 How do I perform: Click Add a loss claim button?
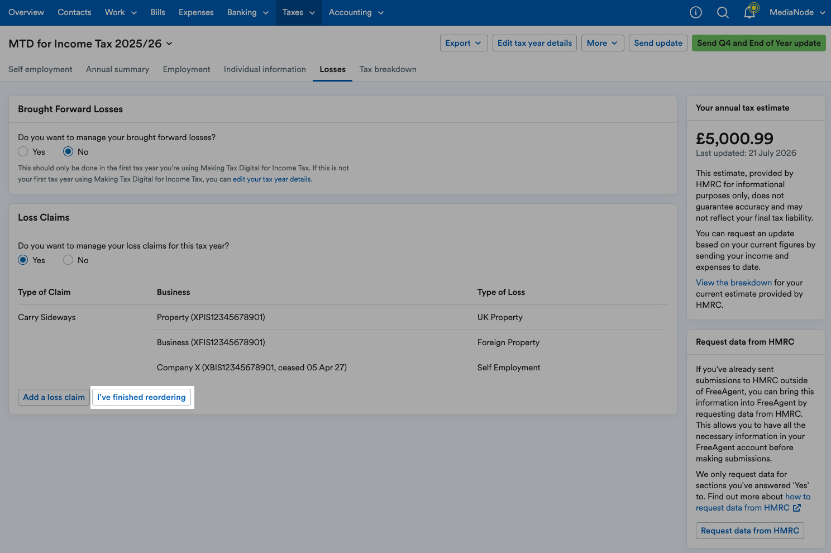pos(54,397)
